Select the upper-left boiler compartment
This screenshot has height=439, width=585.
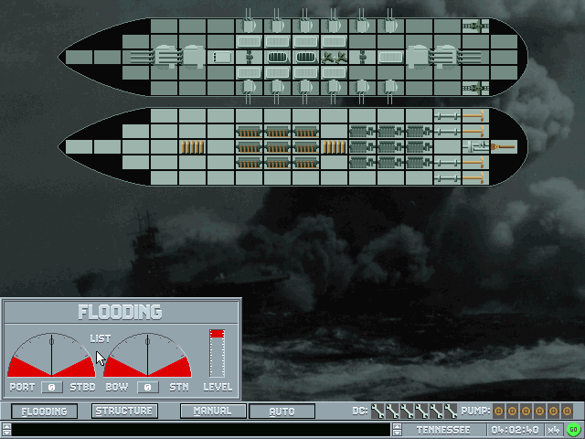pyautogui.click(x=249, y=132)
